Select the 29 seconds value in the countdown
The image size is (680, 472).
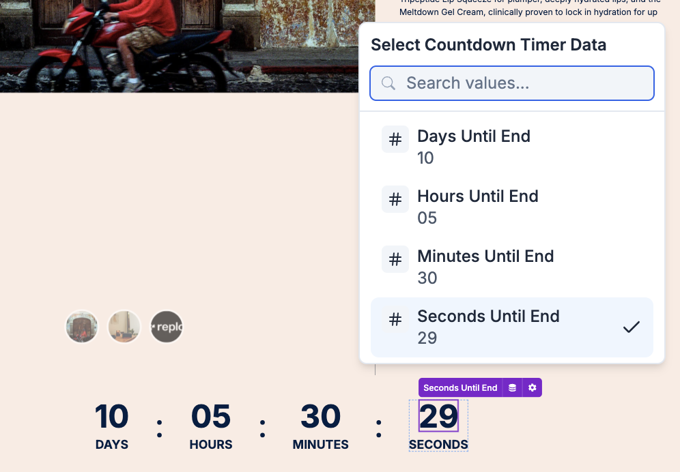(x=438, y=417)
